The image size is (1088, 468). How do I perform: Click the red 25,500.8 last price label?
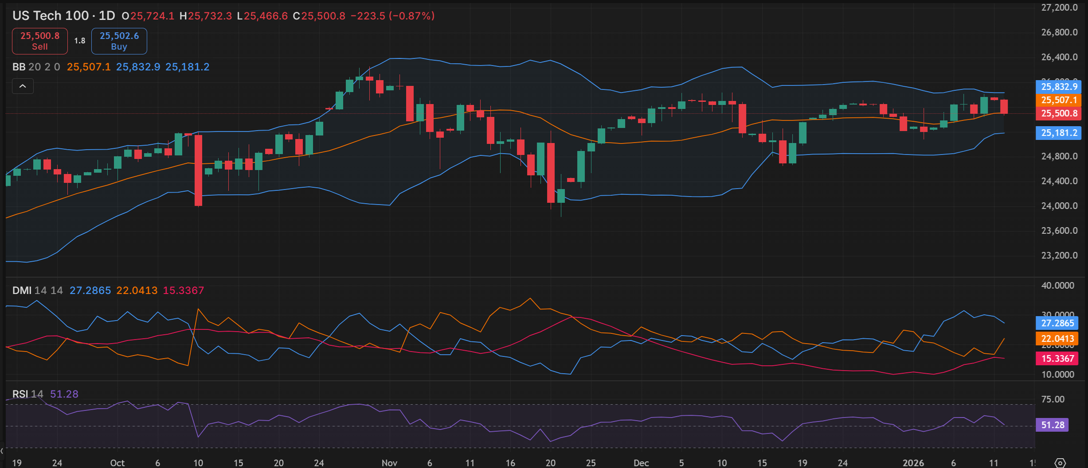[1058, 113]
